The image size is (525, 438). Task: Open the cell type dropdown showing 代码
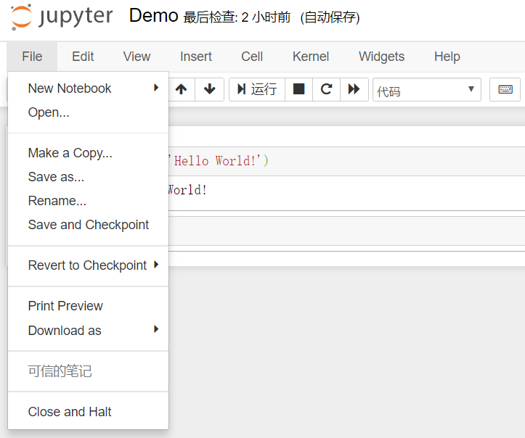click(x=426, y=90)
